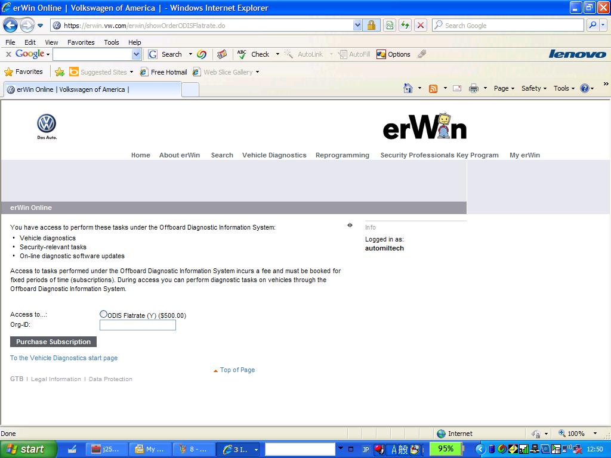
Task: Stop loading with the red X icon
Action: click(421, 26)
